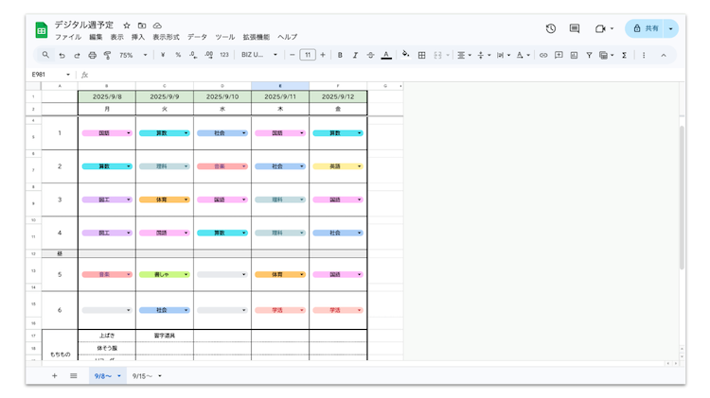Open version history clock icon
Image resolution: width=710 pixels, height=398 pixels.
551,29
